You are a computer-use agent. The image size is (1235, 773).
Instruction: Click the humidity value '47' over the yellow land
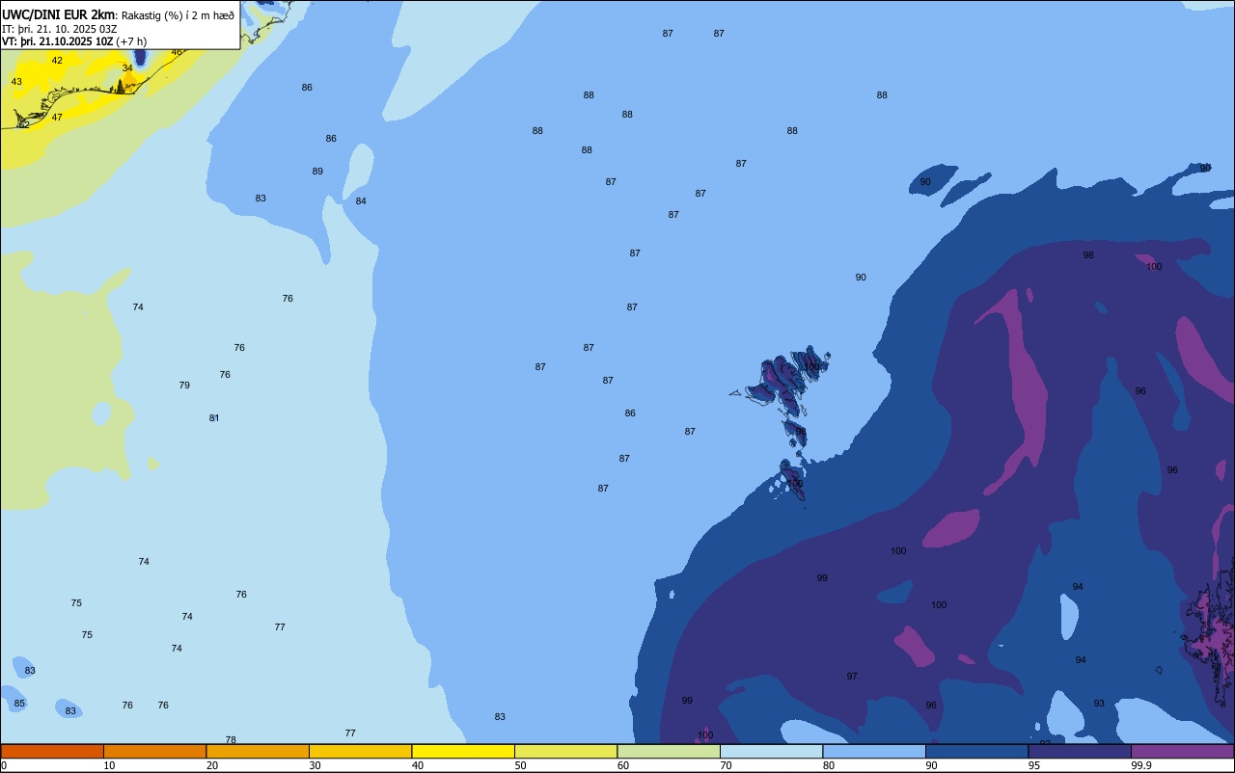(x=57, y=118)
